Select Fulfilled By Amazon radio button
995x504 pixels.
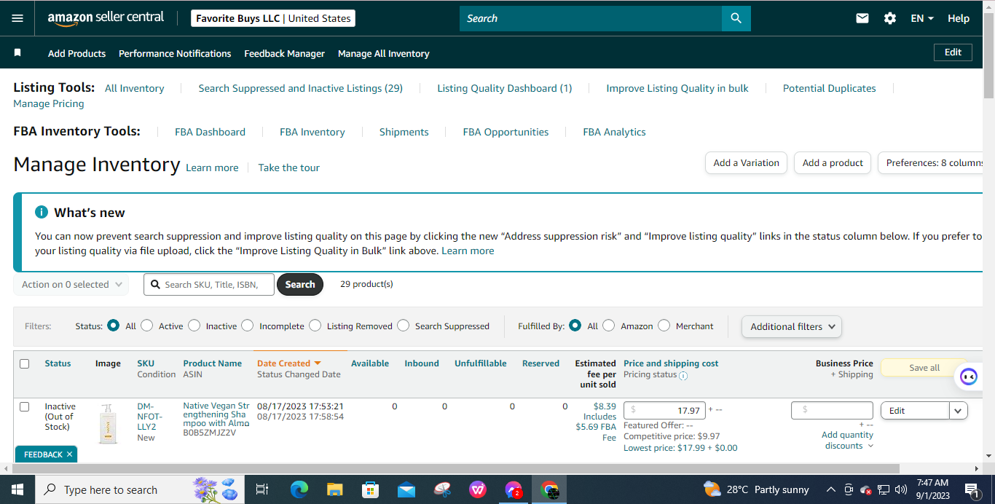point(609,326)
